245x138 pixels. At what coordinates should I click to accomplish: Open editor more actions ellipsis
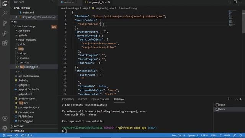(240, 2)
